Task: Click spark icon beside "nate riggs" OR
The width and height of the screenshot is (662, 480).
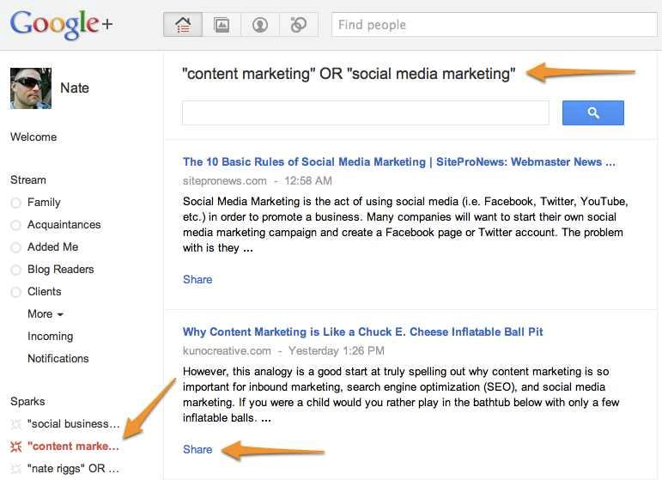Action: tap(15, 469)
